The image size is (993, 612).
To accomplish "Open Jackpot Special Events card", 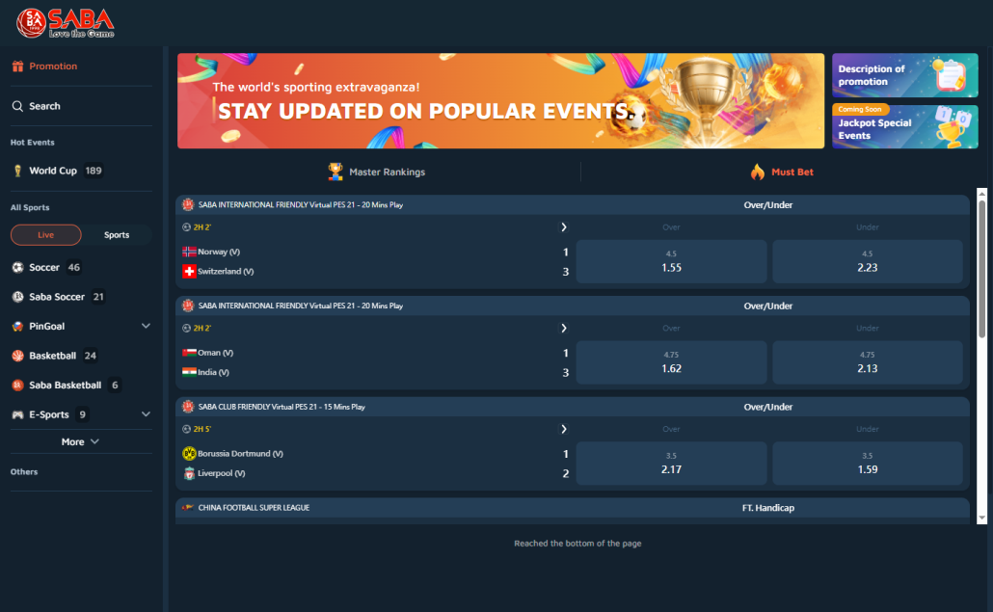I will (905, 126).
